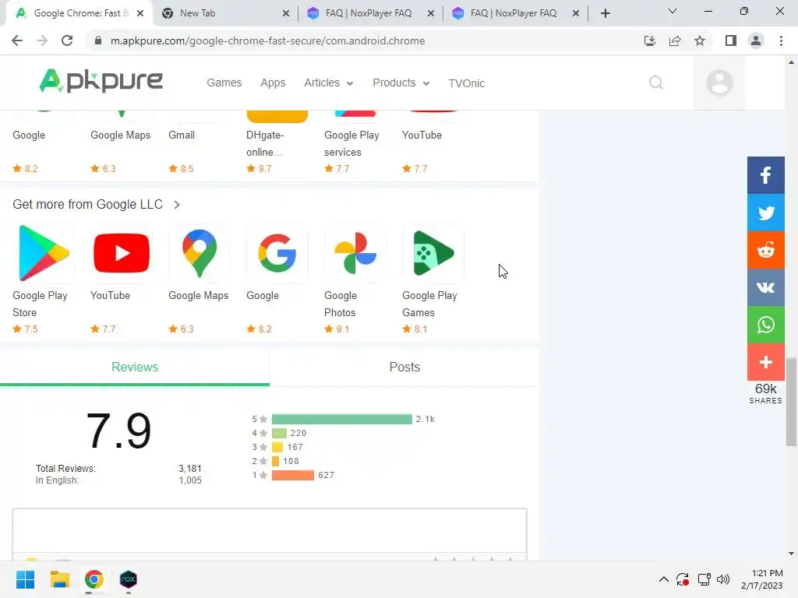The height and width of the screenshot is (598, 798).
Task: Go back with browser back arrow
Action: click(17, 40)
